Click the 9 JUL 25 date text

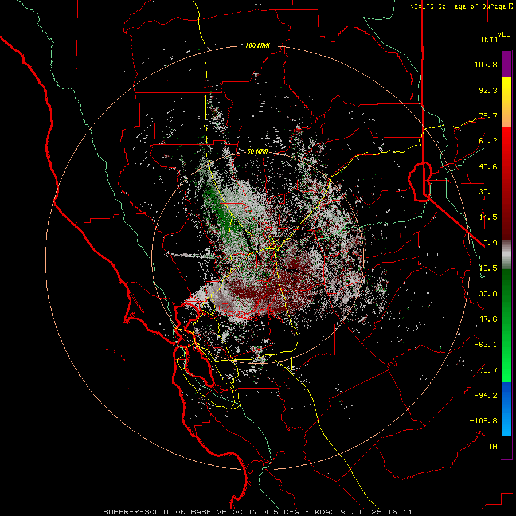361,512
